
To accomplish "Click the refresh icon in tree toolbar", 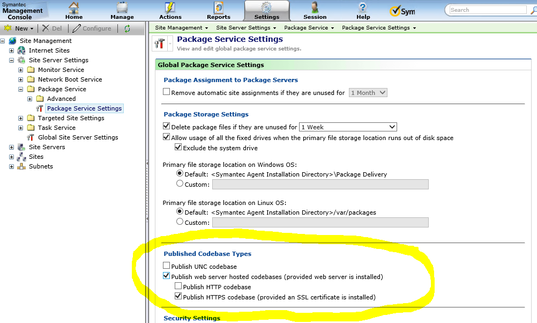I will click(x=127, y=28).
